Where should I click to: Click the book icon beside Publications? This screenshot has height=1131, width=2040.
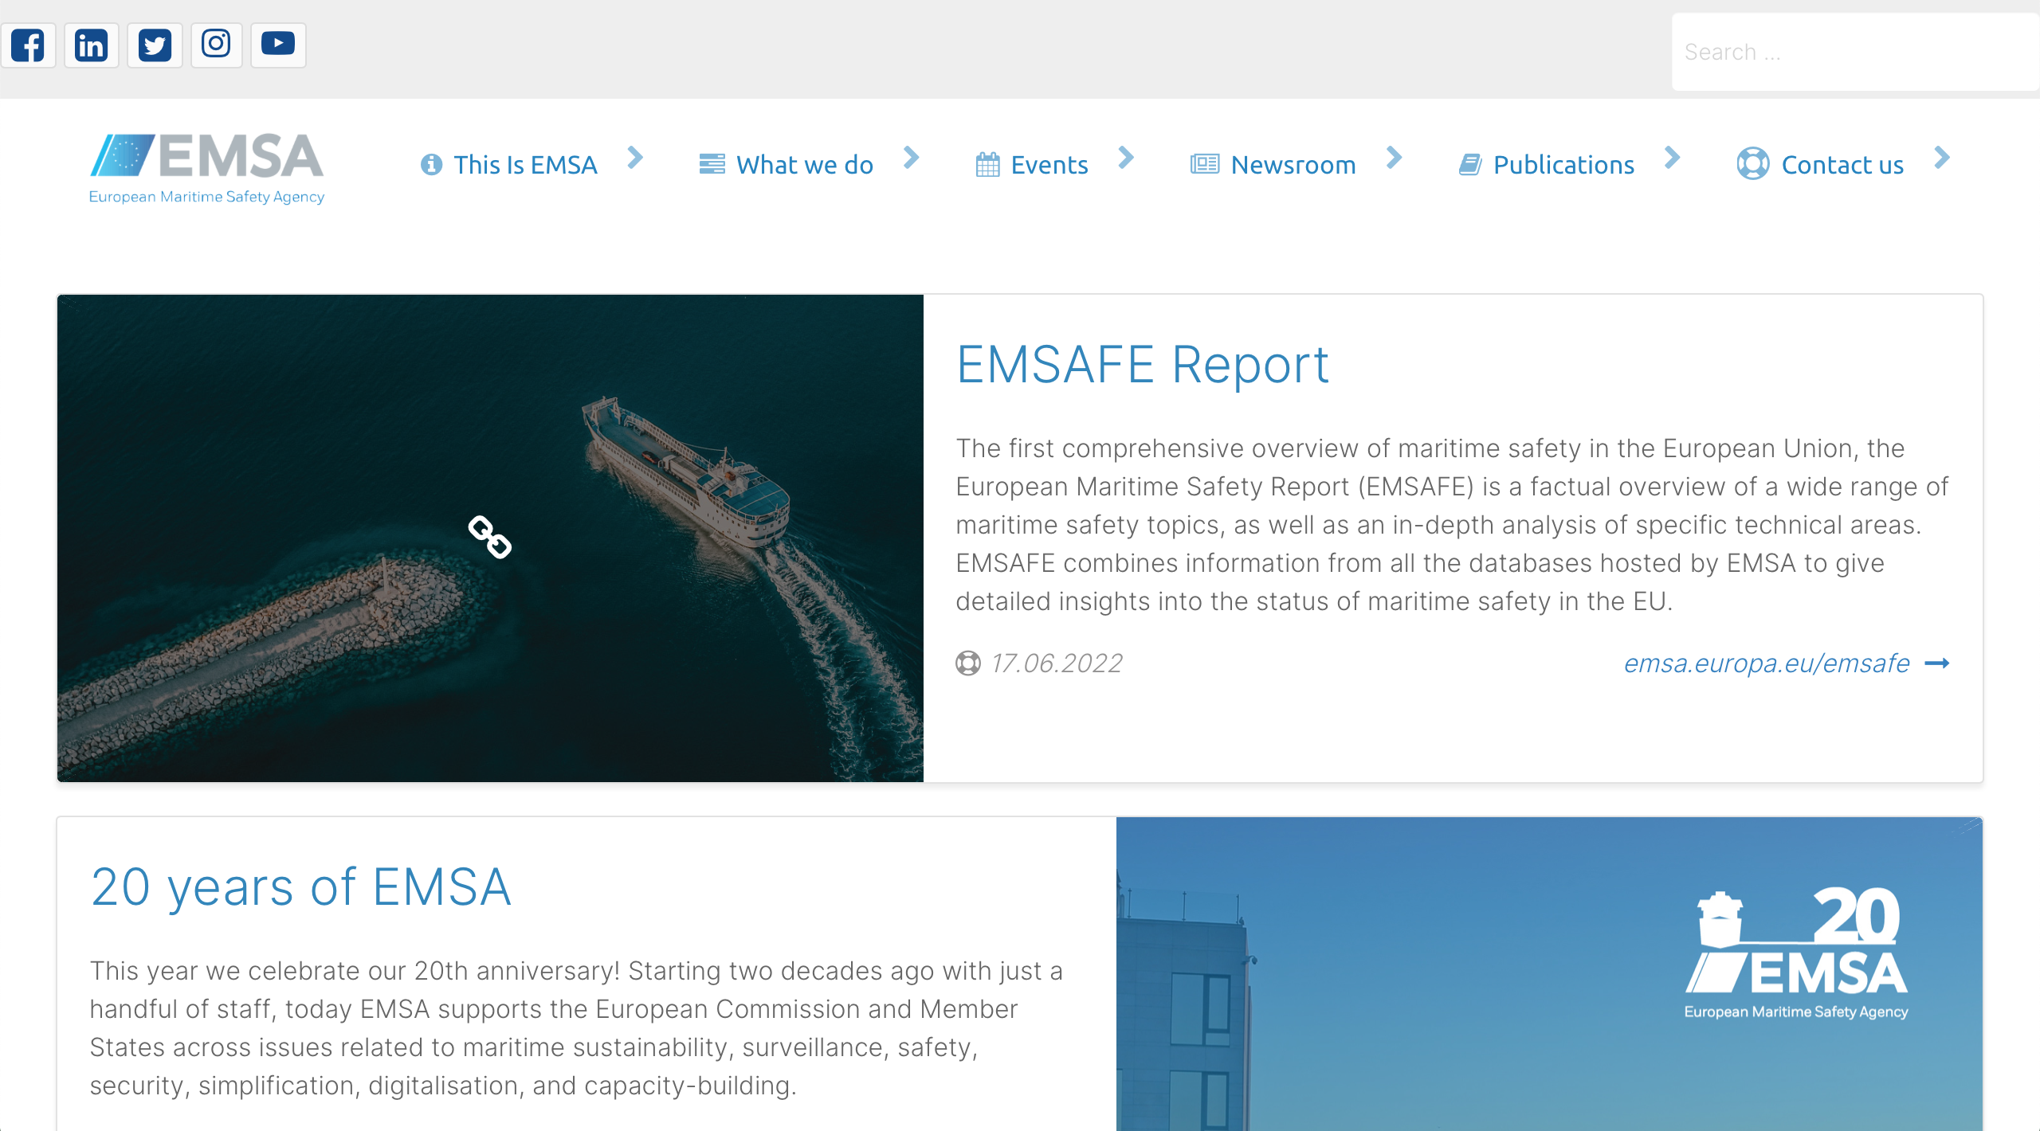click(1470, 164)
